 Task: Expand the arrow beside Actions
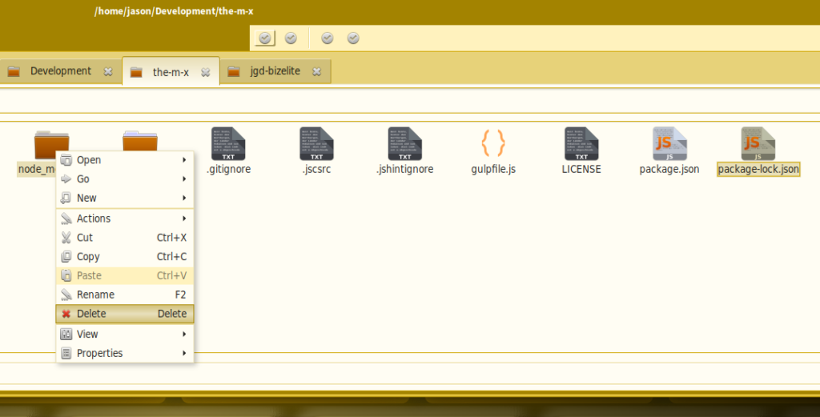pyautogui.click(x=184, y=219)
